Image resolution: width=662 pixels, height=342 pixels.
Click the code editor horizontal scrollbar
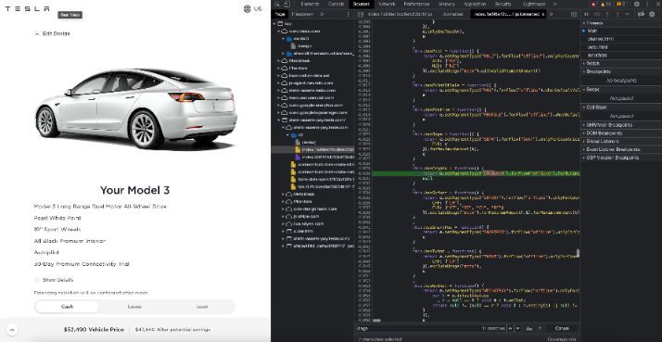(x=376, y=321)
